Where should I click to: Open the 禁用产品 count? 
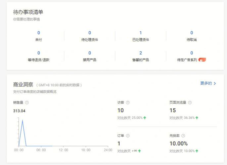click(90, 53)
